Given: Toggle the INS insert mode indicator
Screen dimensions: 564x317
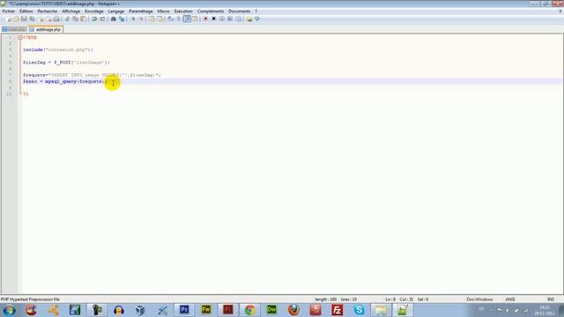Looking at the screenshot, I should click(551, 299).
